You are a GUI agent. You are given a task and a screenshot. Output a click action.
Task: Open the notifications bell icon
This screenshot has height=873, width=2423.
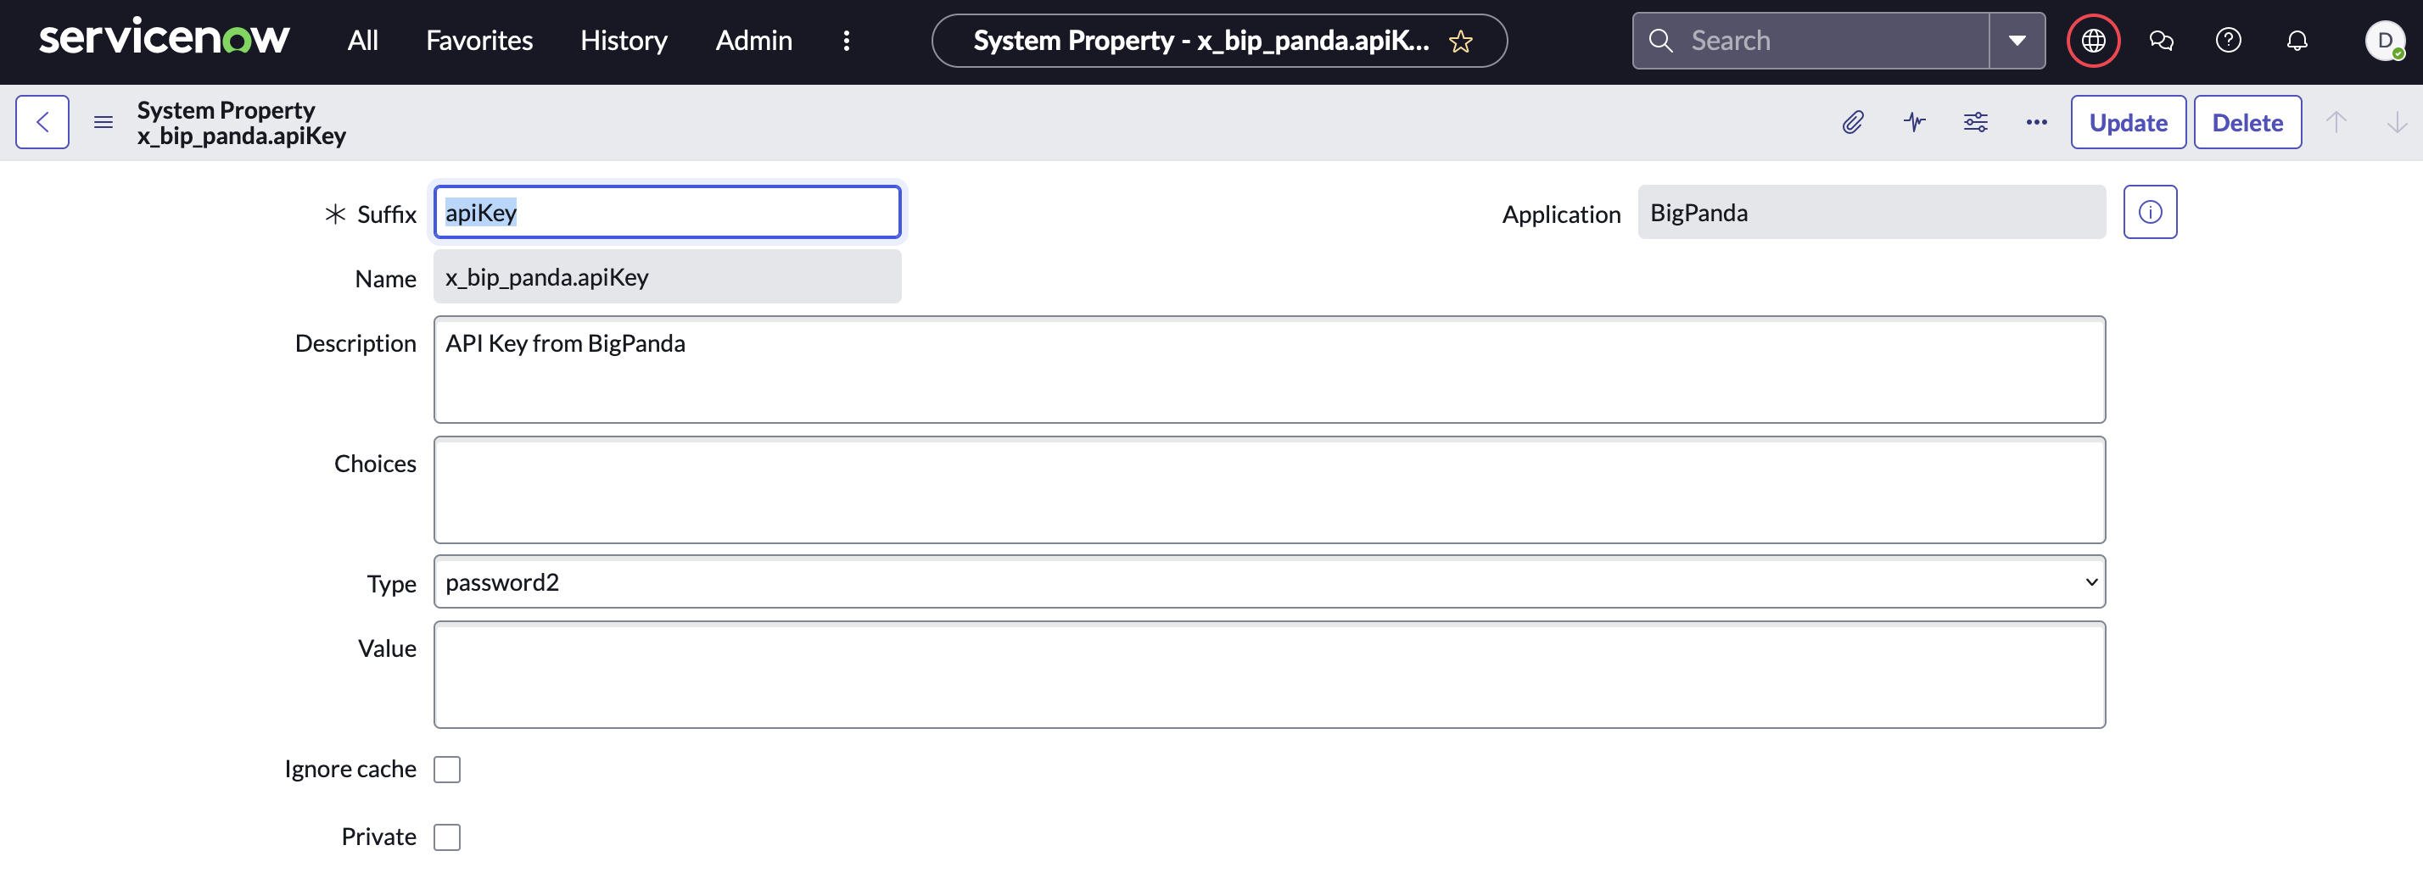2297,41
